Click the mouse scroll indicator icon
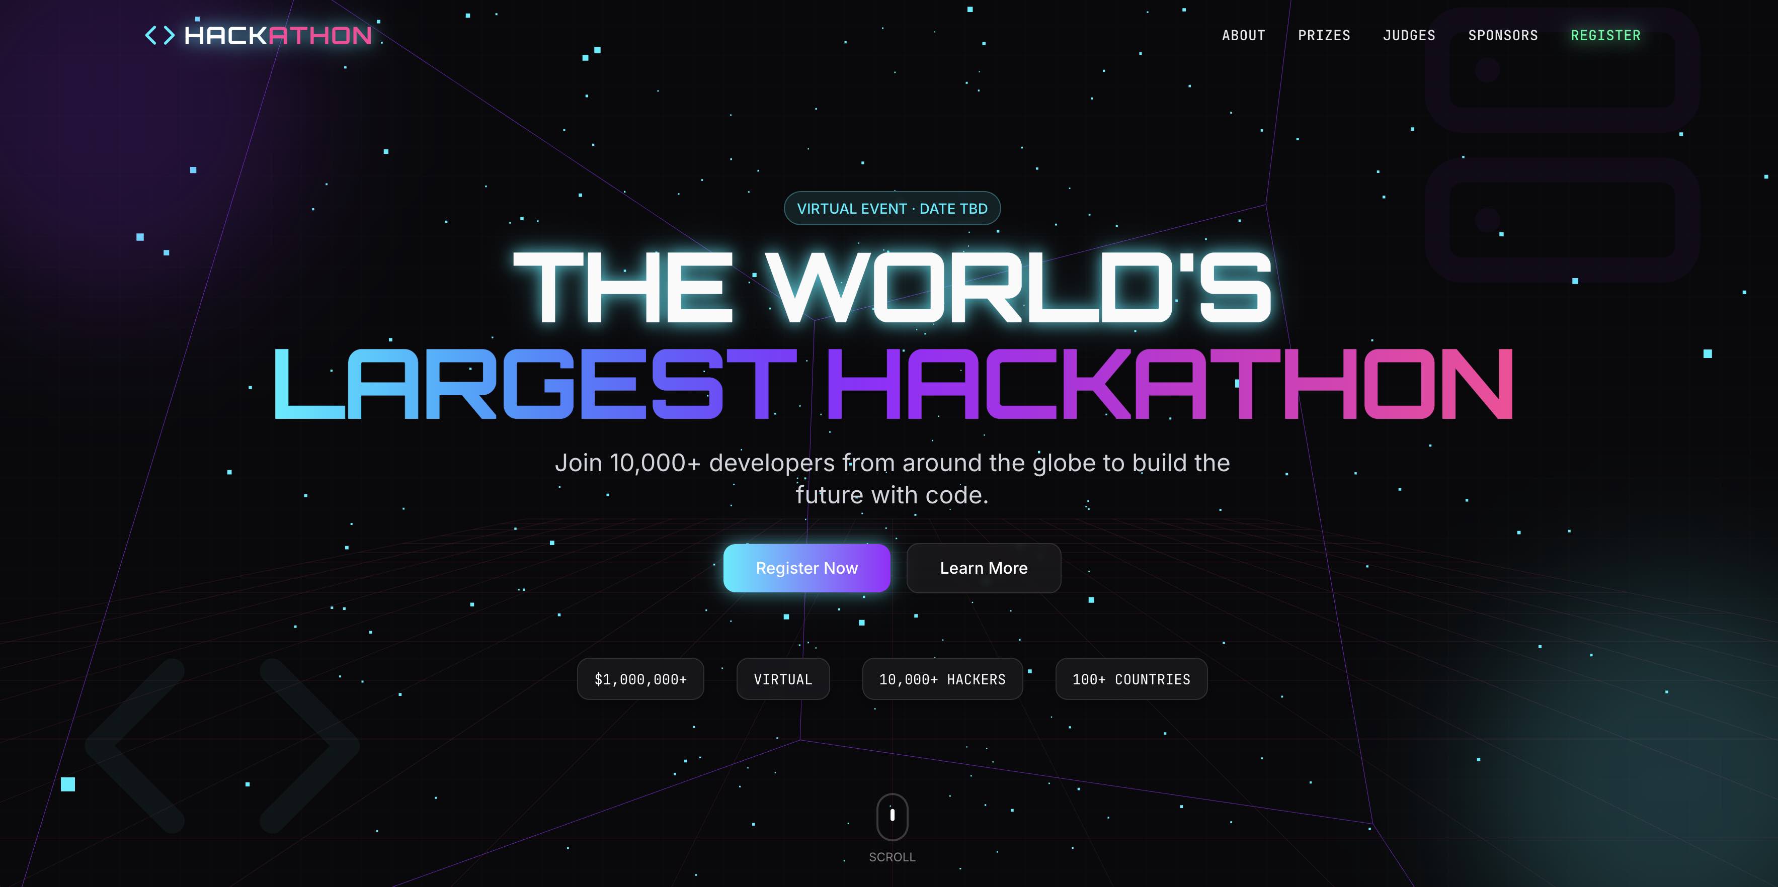1778x887 pixels. pos(892,817)
